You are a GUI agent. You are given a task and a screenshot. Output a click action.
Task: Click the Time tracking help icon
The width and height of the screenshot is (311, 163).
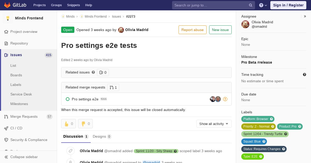305,75
